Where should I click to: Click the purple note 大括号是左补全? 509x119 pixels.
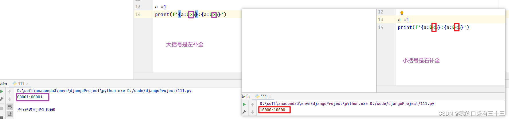click(x=185, y=44)
